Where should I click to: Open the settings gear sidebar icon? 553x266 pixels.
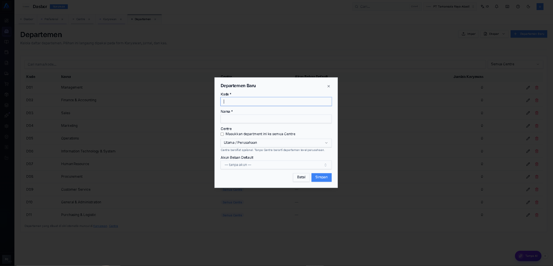tap(6, 126)
